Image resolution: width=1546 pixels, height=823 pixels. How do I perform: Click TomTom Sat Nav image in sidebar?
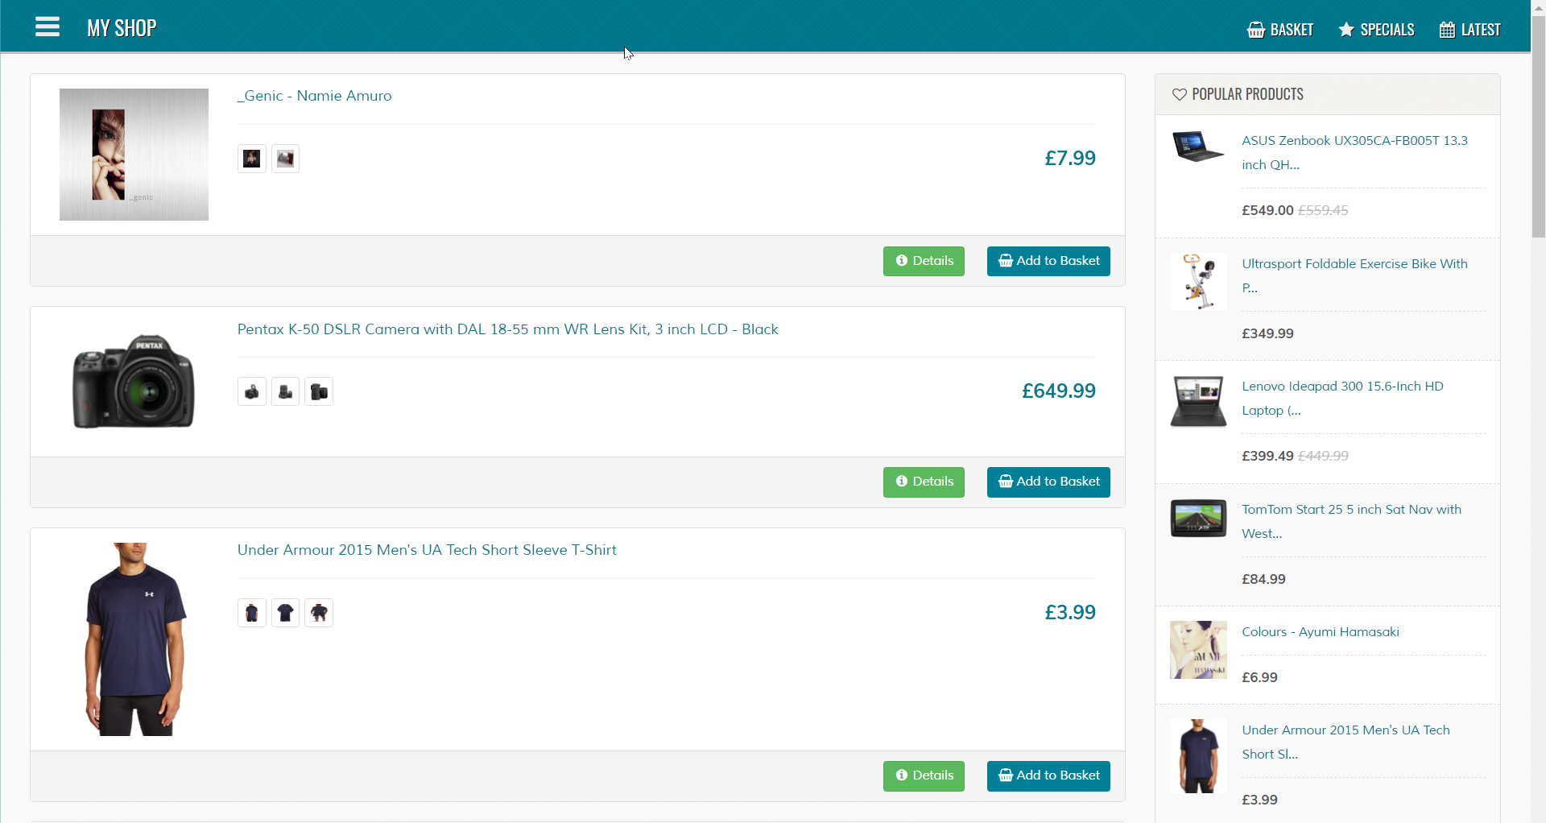pos(1198,518)
